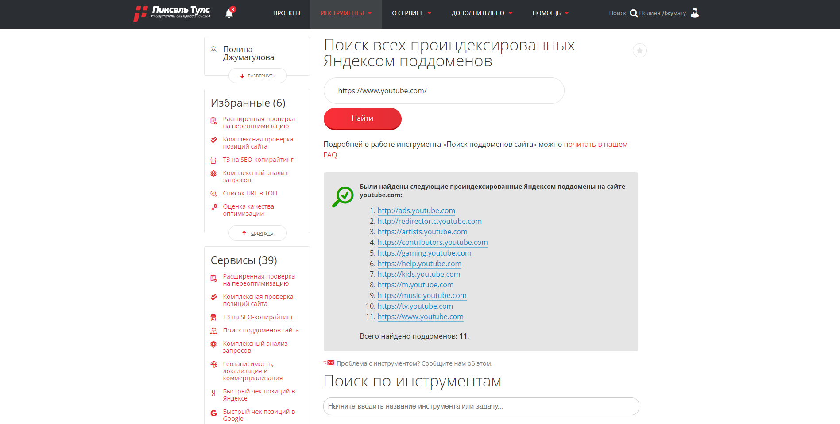Expand the profile panel with РАЗВЕРНУТЬ
Image resolution: width=840 pixels, height=424 pixels.
[257, 76]
